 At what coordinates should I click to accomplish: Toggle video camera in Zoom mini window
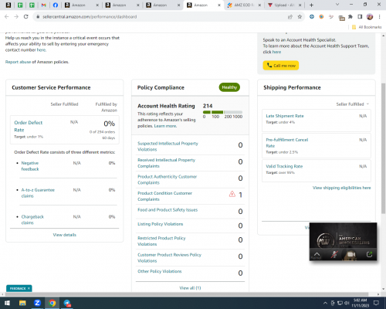tap(351, 255)
